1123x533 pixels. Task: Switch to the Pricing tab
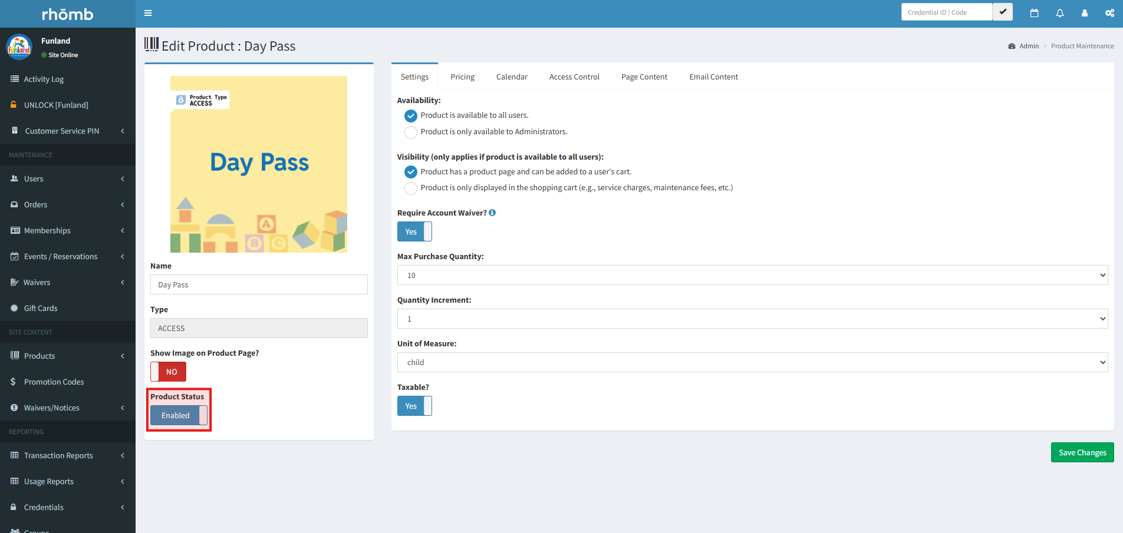[462, 77]
